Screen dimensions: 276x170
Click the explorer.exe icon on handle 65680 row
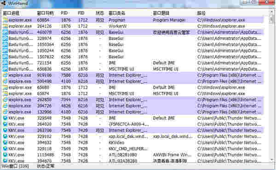tap(5, 87)
